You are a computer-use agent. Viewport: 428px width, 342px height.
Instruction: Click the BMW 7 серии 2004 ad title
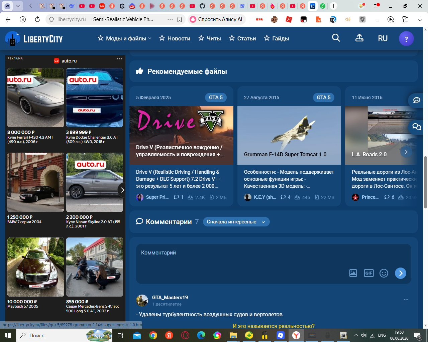(x=24, y=222)
